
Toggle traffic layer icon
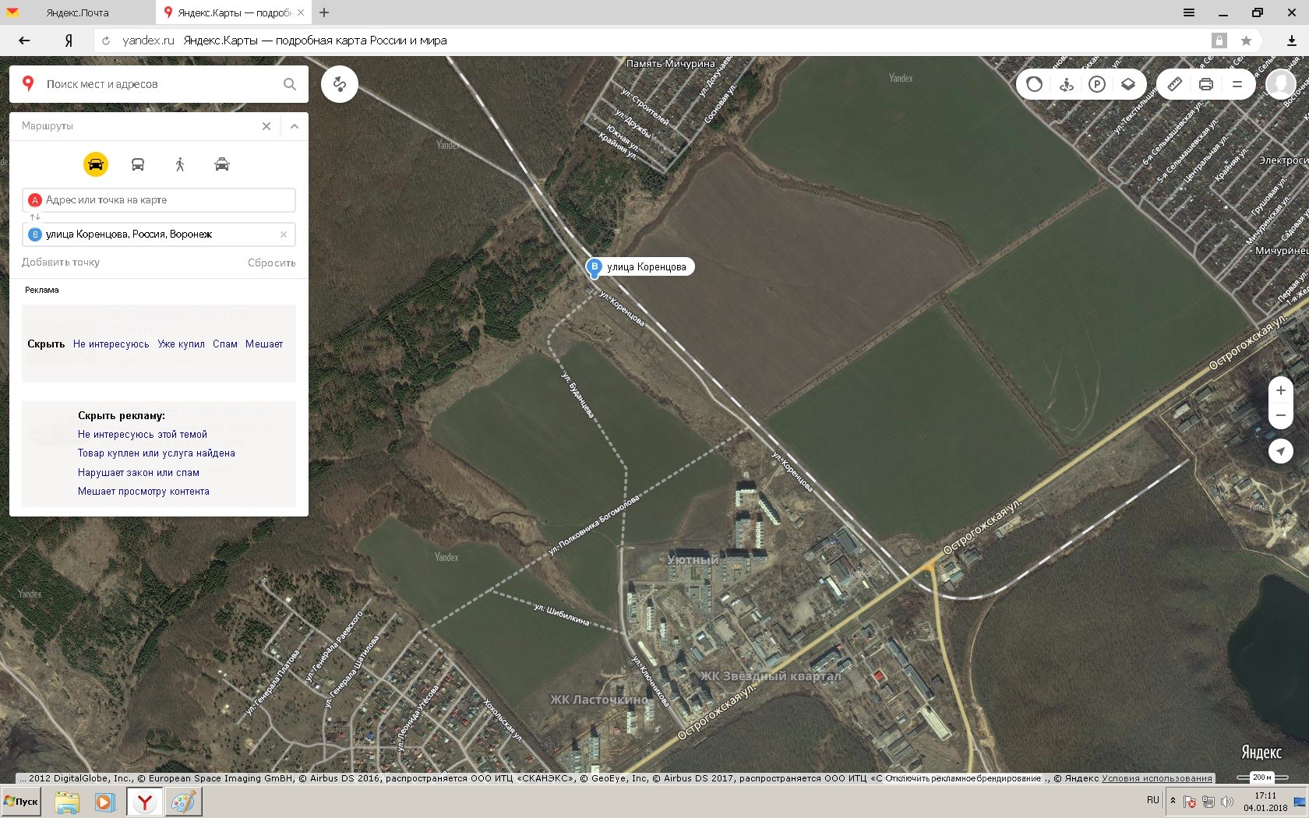coord(1035,84)
